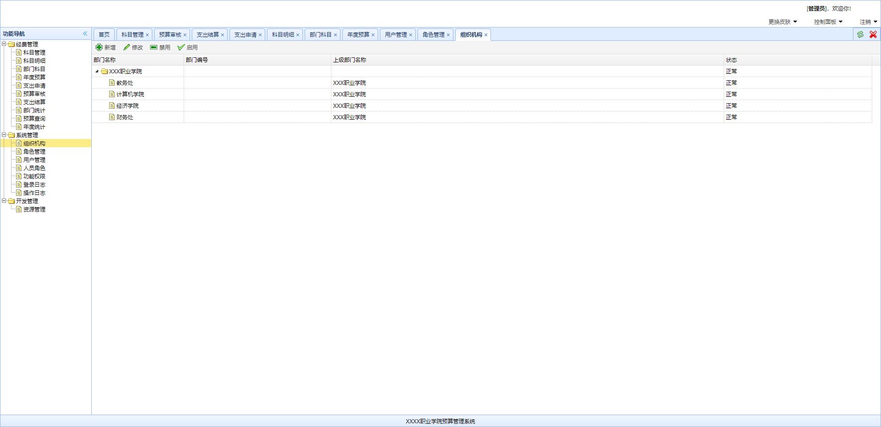Switch to the 首页 tab
Screen dimensions: 881x427
tap(104, 34)
